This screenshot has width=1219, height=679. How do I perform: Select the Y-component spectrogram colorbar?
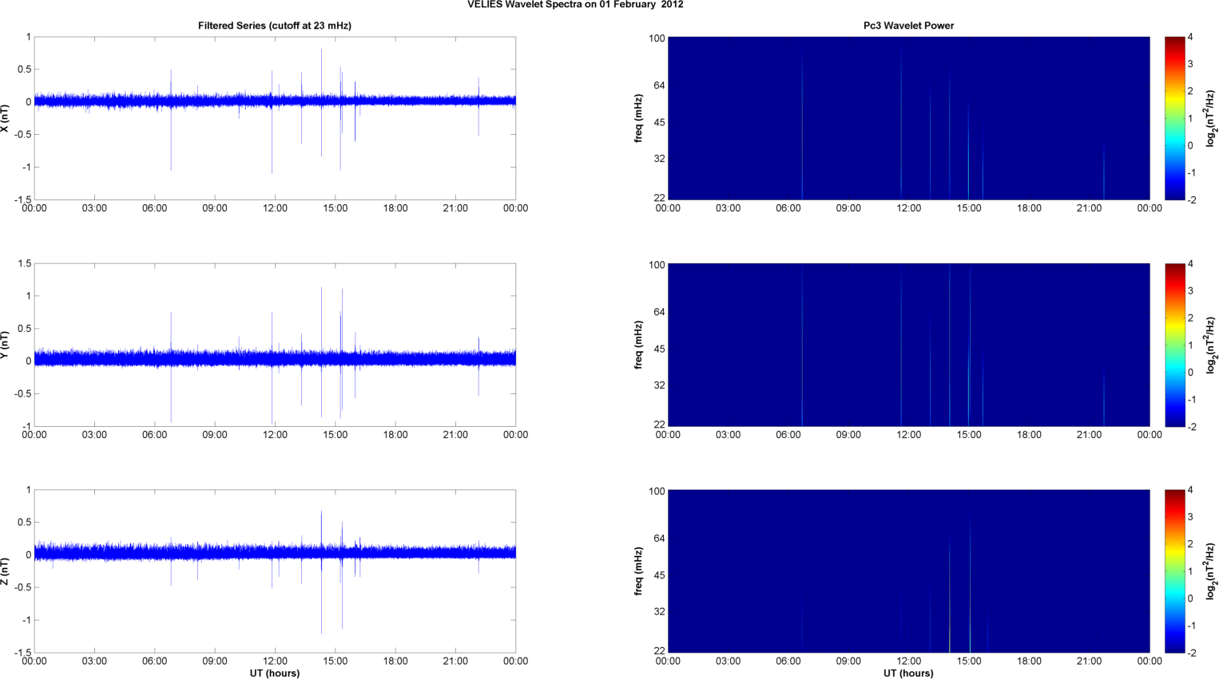[1174, 345]
